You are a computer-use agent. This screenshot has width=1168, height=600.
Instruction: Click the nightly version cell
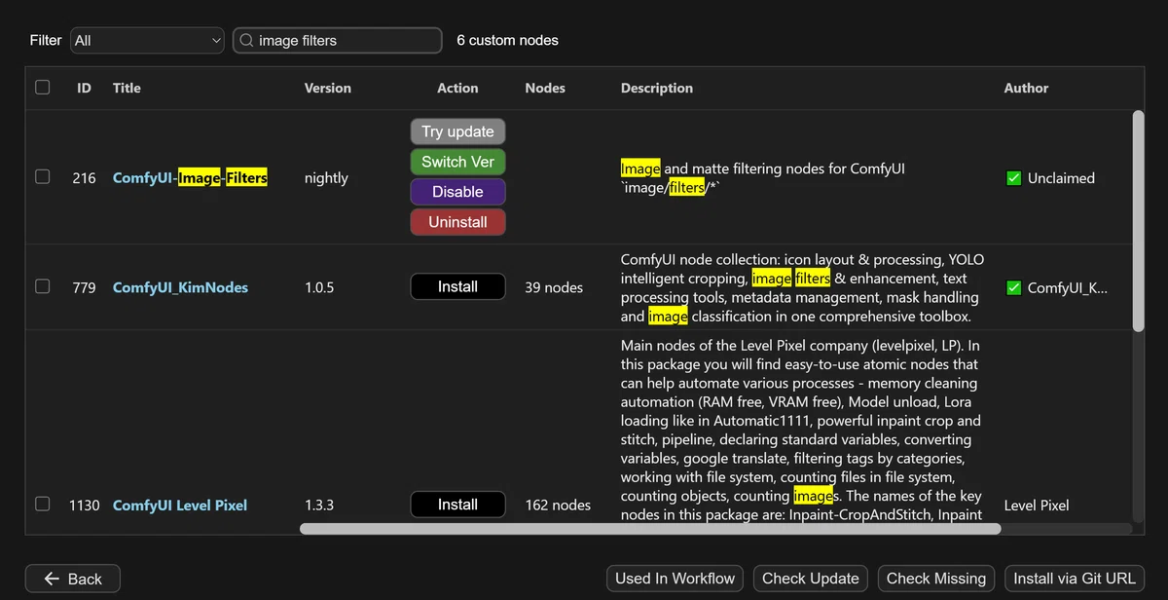[326, 178]
